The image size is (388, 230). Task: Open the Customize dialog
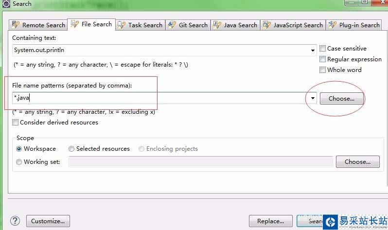[48, 221]
